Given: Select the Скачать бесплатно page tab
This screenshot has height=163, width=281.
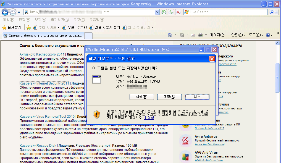Looking at the screenshot, I should pyautogui.click(x=43, y=36).
